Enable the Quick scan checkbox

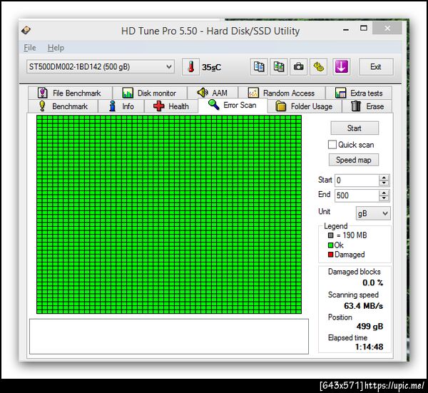pos(332,145)
